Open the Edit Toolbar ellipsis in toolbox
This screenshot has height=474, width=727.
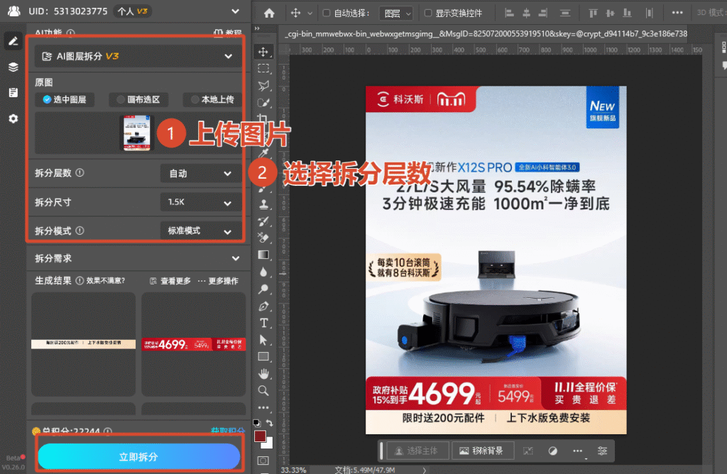263,408
